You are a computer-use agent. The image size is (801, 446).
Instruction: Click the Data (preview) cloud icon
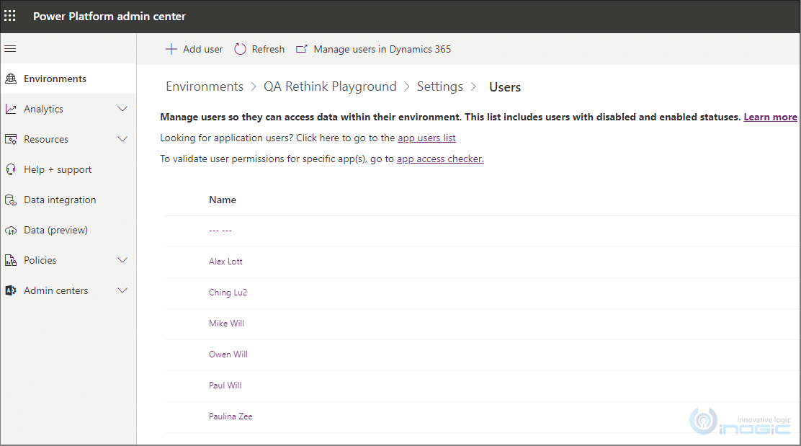11,231
